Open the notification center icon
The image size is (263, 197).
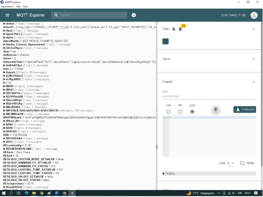256,193
